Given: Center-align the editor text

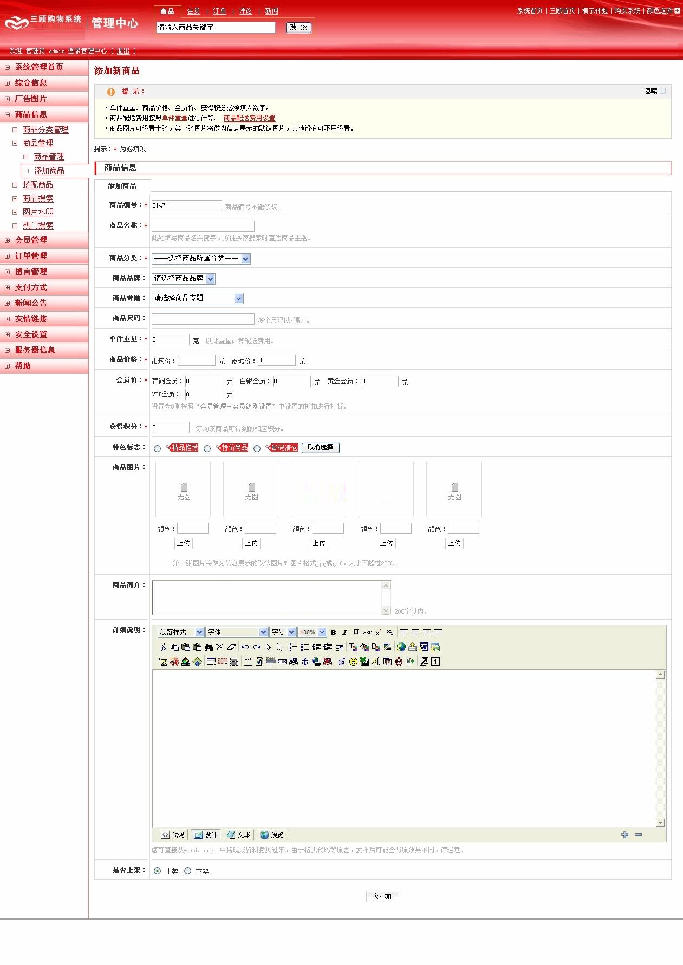Looking at the screenshot, I should click(x=415, y=632).
